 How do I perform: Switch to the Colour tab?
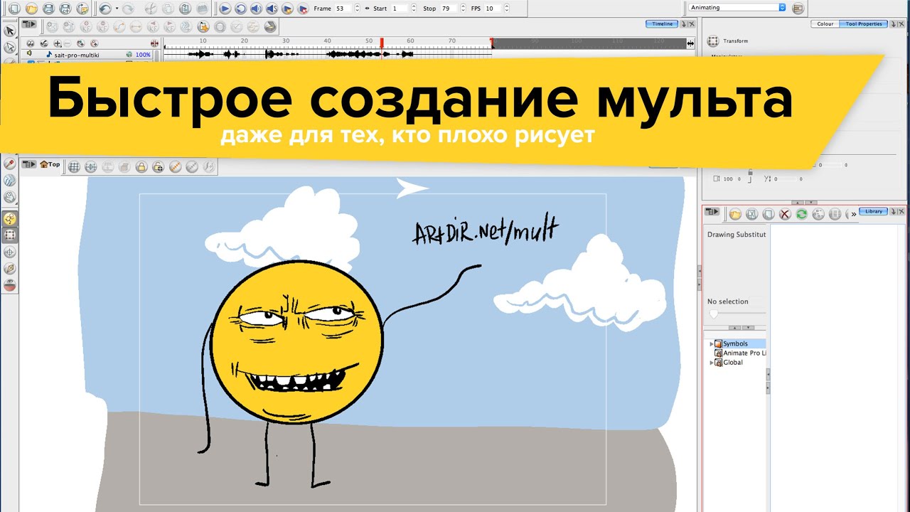[825, 24]
